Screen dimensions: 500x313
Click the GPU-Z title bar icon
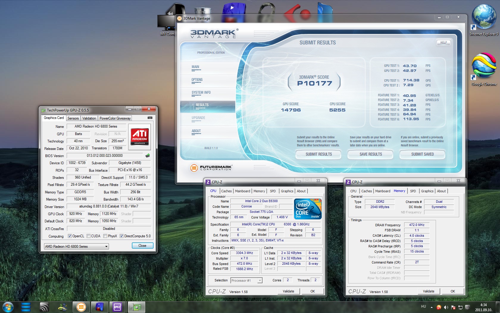click(43, 110)
